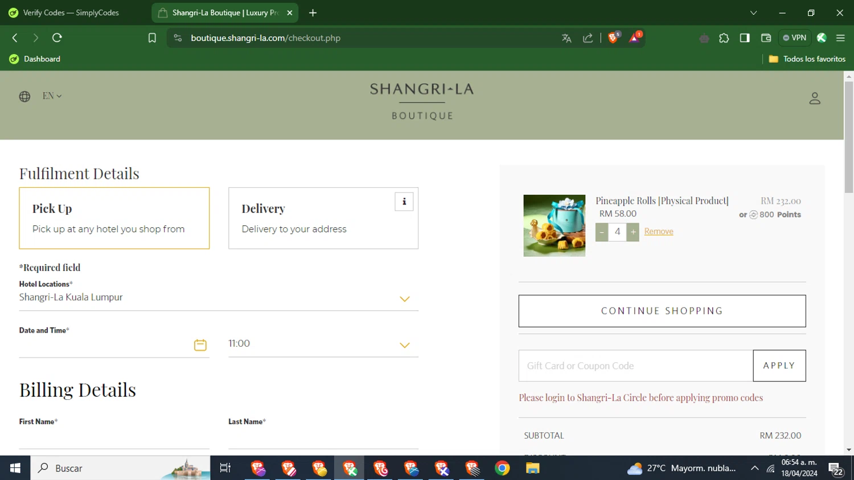Viewport: 854px width, 480px height.
Task: Open the Dashboard bookmark
Action: point(35,59)
